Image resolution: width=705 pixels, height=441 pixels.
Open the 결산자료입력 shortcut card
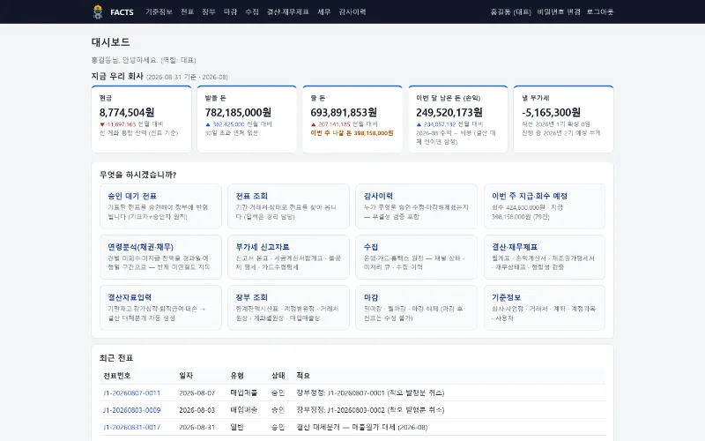(x=160, y=308)
